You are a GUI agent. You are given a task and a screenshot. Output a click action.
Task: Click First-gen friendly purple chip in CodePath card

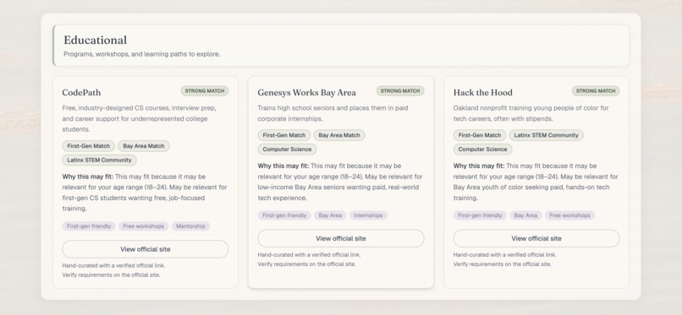pos(89,226)
